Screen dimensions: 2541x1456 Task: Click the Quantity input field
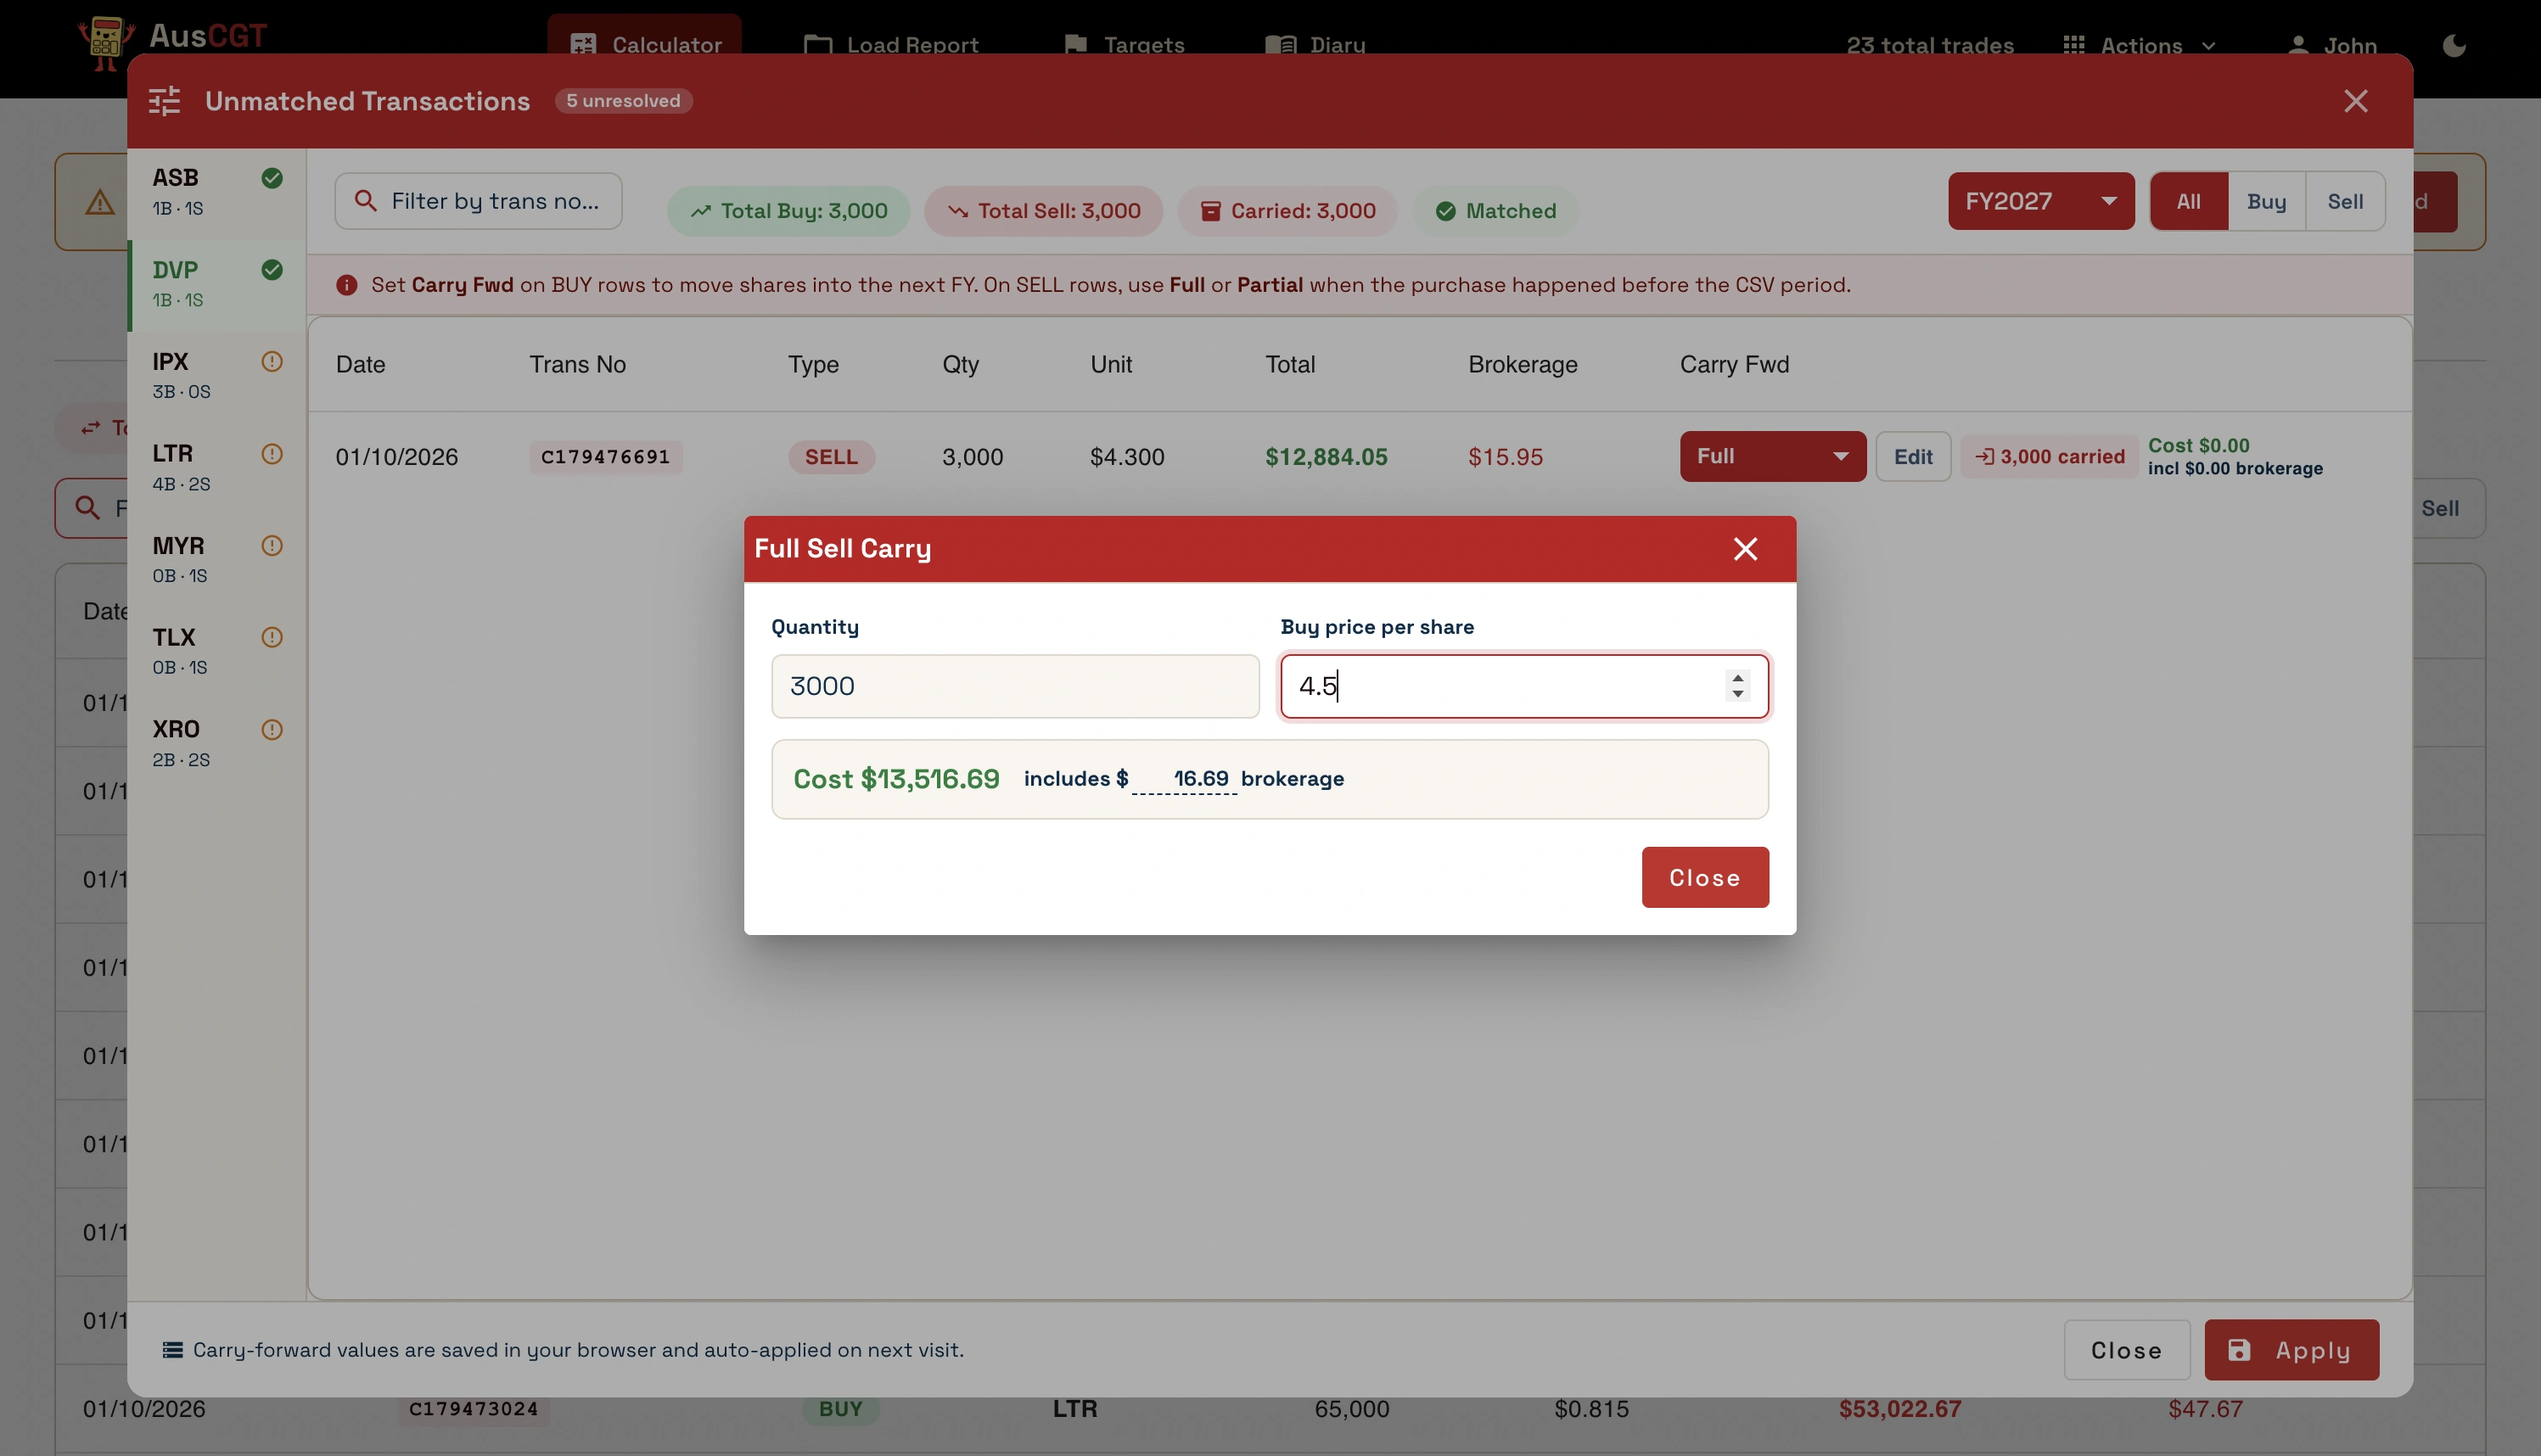click(x=1015, y=686)
